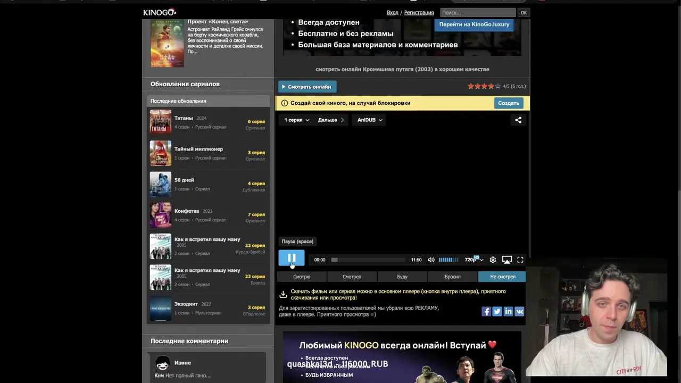Click the 'Создать' button
Image resolution: width=681 pixels, height=383 pixels.
click(509, 103)
